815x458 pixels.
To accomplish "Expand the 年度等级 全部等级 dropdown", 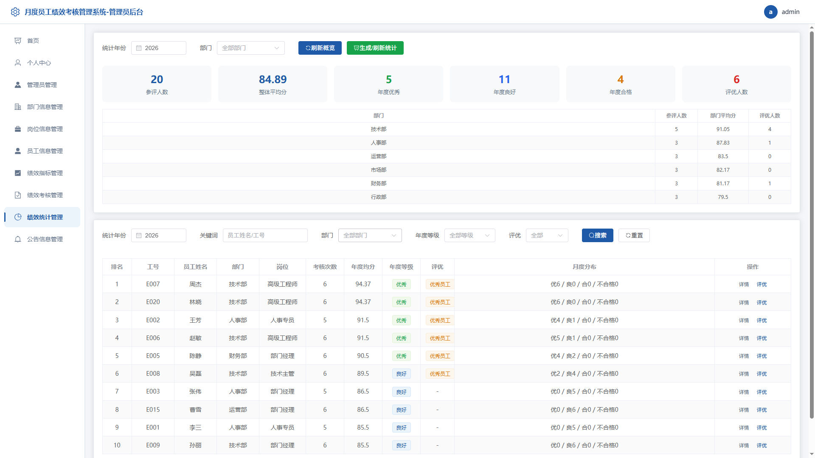I will click(x=469, y=235).
